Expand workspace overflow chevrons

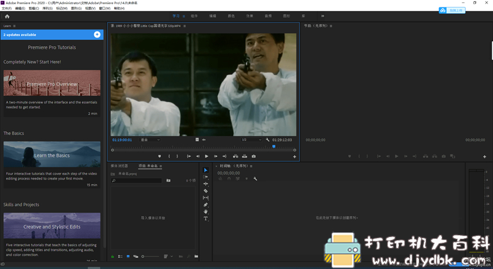tap(322, 16)
